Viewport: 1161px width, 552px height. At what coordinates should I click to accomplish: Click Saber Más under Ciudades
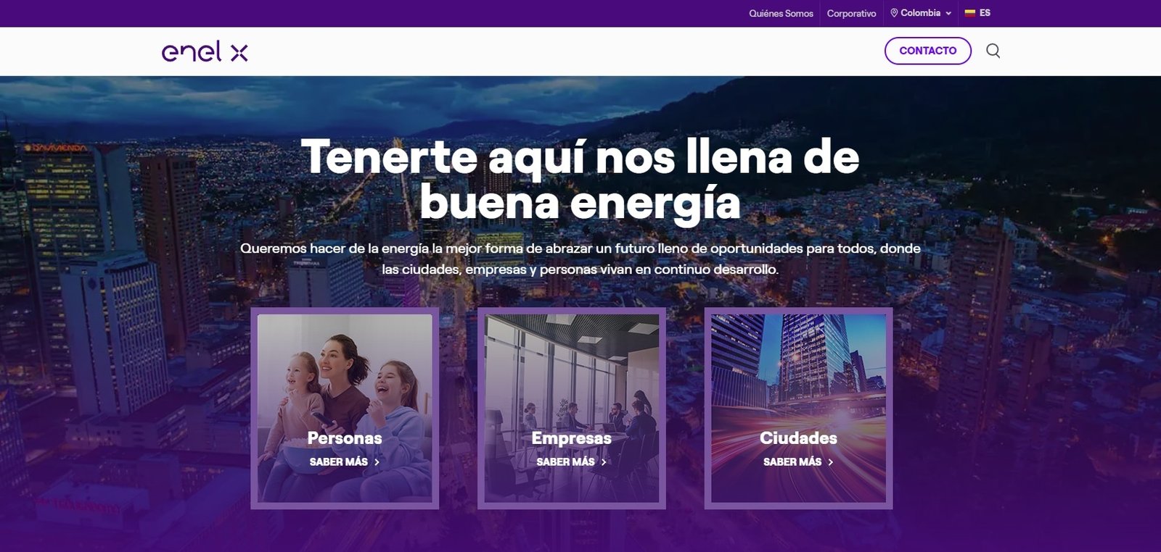click(x=792, y=462)
